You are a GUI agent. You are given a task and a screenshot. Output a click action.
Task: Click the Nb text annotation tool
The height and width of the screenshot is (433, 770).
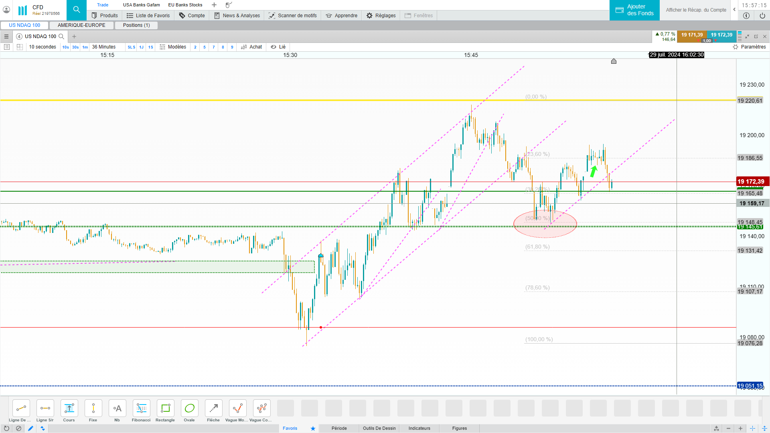click(117, 409)
